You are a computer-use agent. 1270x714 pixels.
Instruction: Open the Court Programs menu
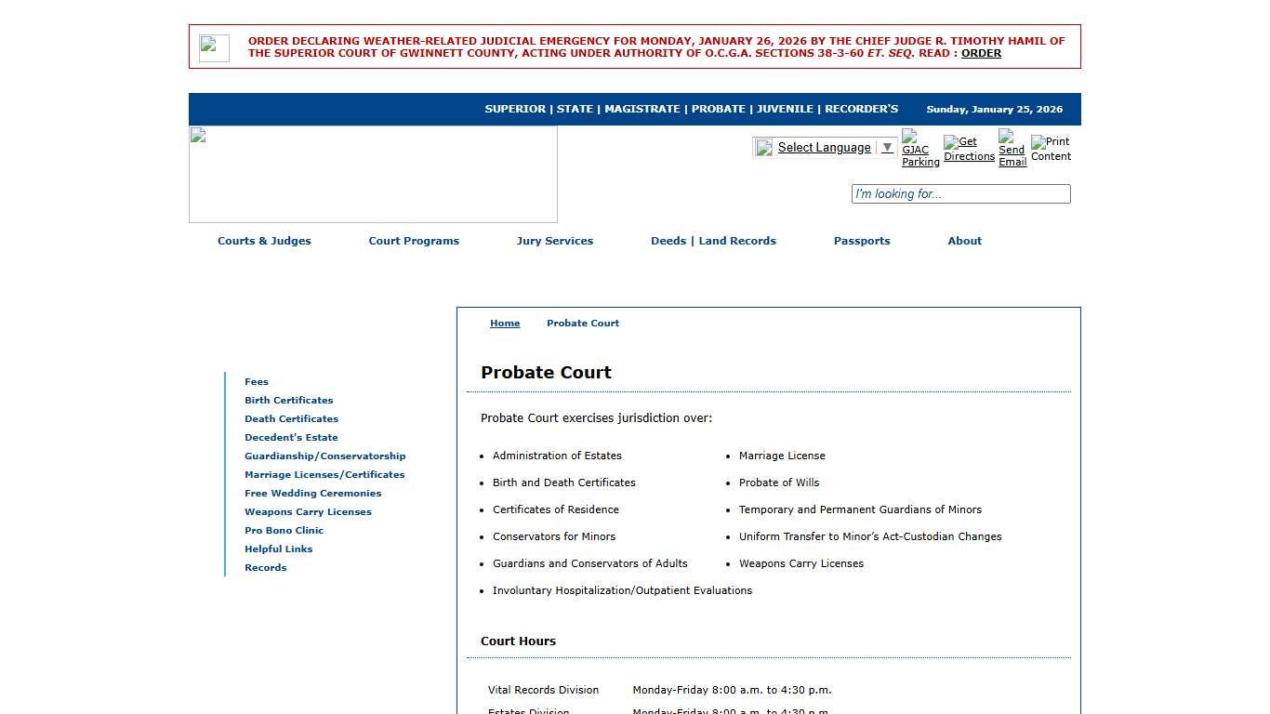414,241
